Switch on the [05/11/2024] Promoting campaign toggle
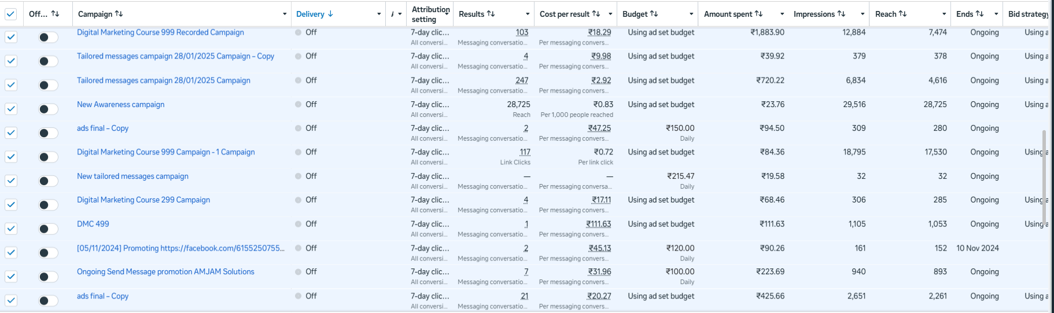 [48, 253]
